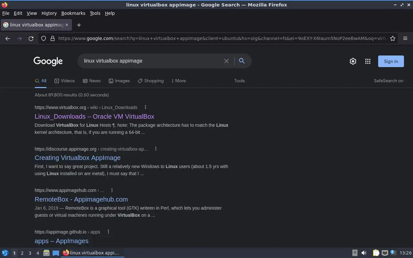
Task: Click the 13:26 clock
Action: point(406,253)
